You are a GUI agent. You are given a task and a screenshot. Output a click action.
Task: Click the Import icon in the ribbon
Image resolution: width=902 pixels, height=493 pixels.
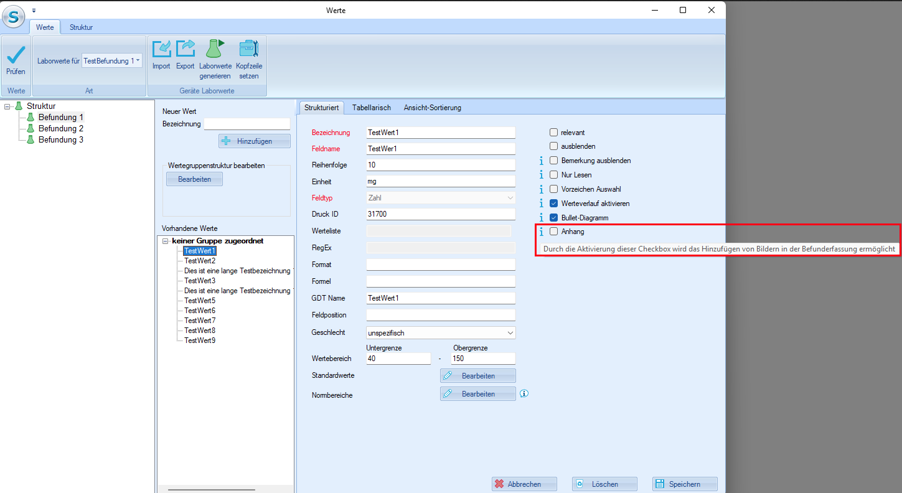(161, 49)
